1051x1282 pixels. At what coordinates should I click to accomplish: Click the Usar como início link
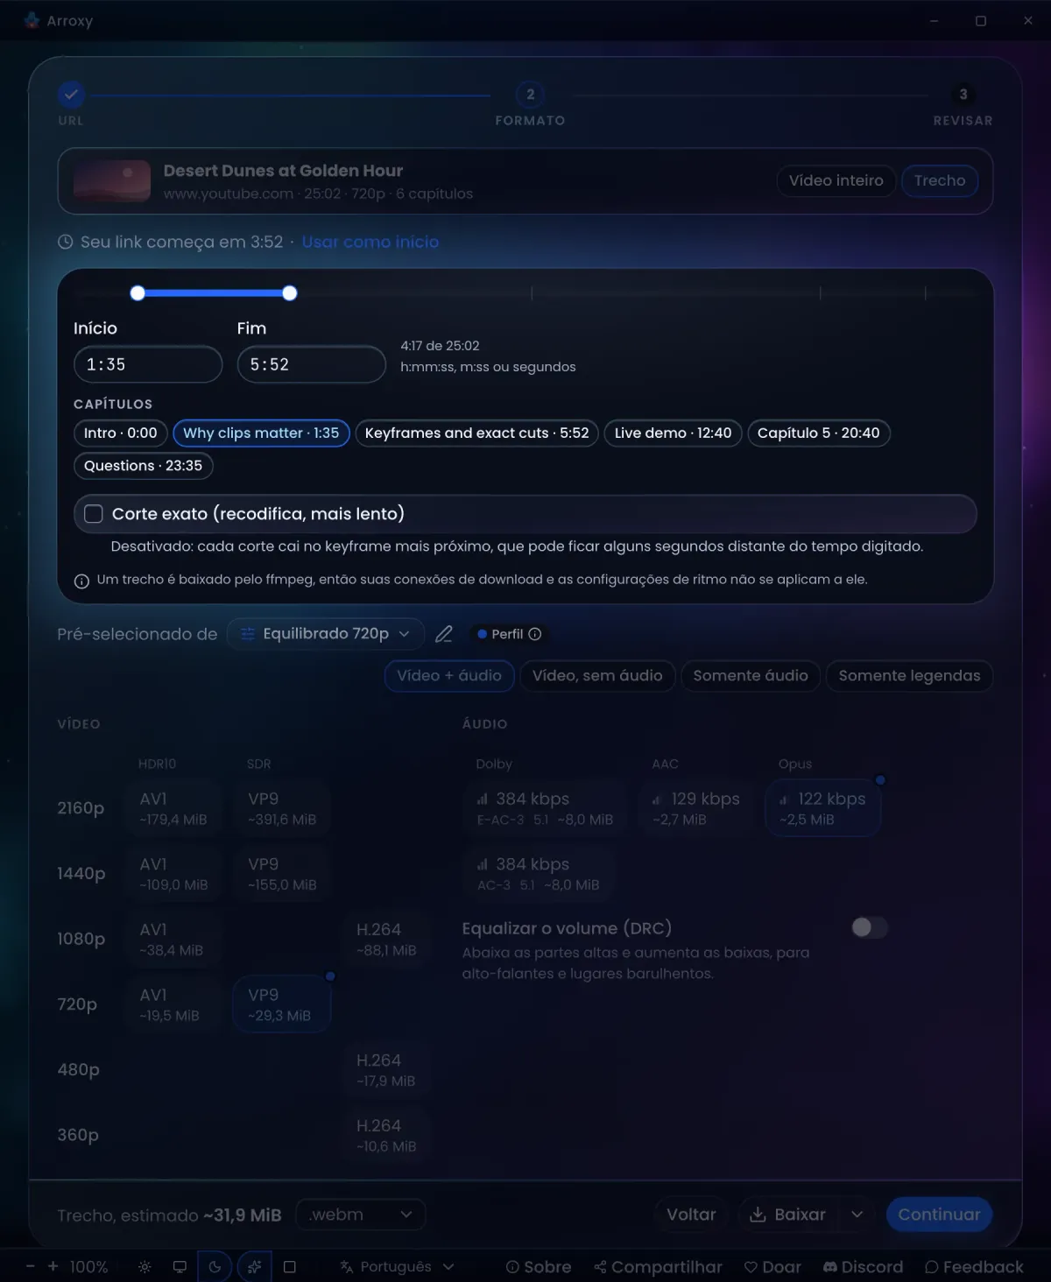370,242
